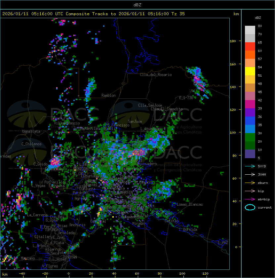Click the cyan 50YD arrow icon
The width and height of the screenshot is (275, 278).
250,166
